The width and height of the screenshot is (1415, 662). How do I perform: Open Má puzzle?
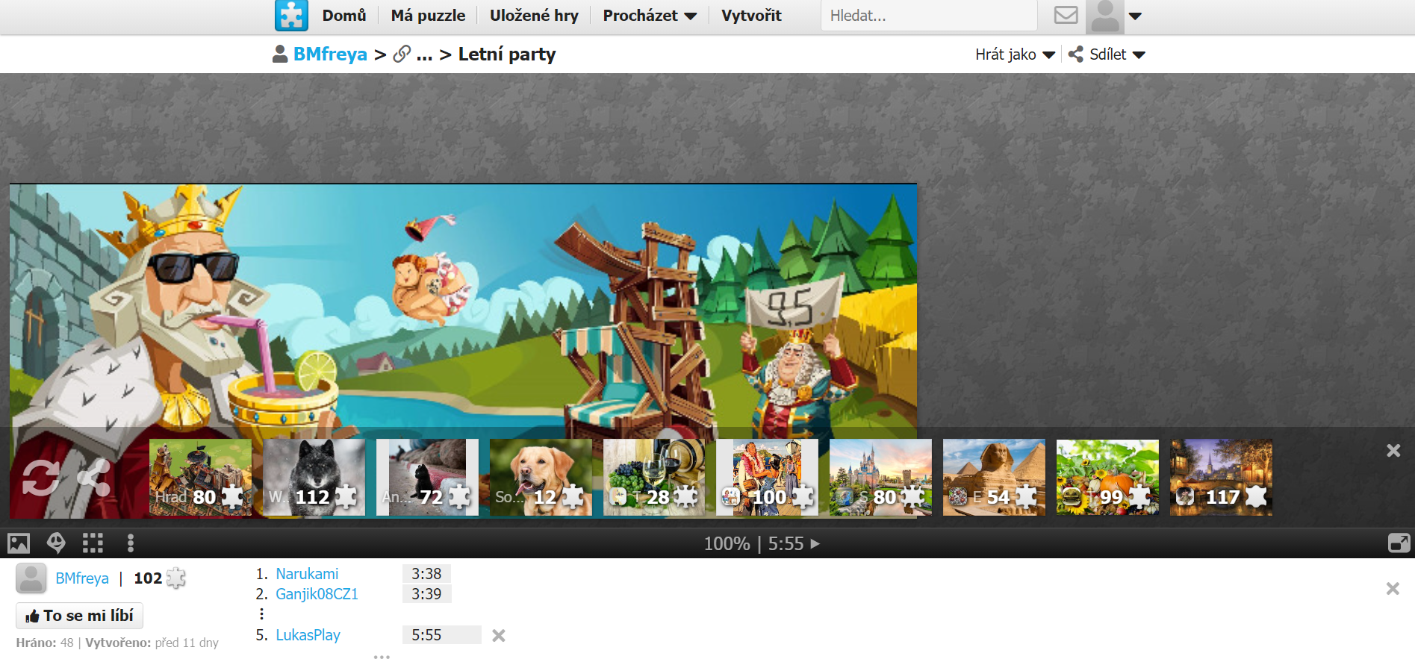click(x=428, y=16)
